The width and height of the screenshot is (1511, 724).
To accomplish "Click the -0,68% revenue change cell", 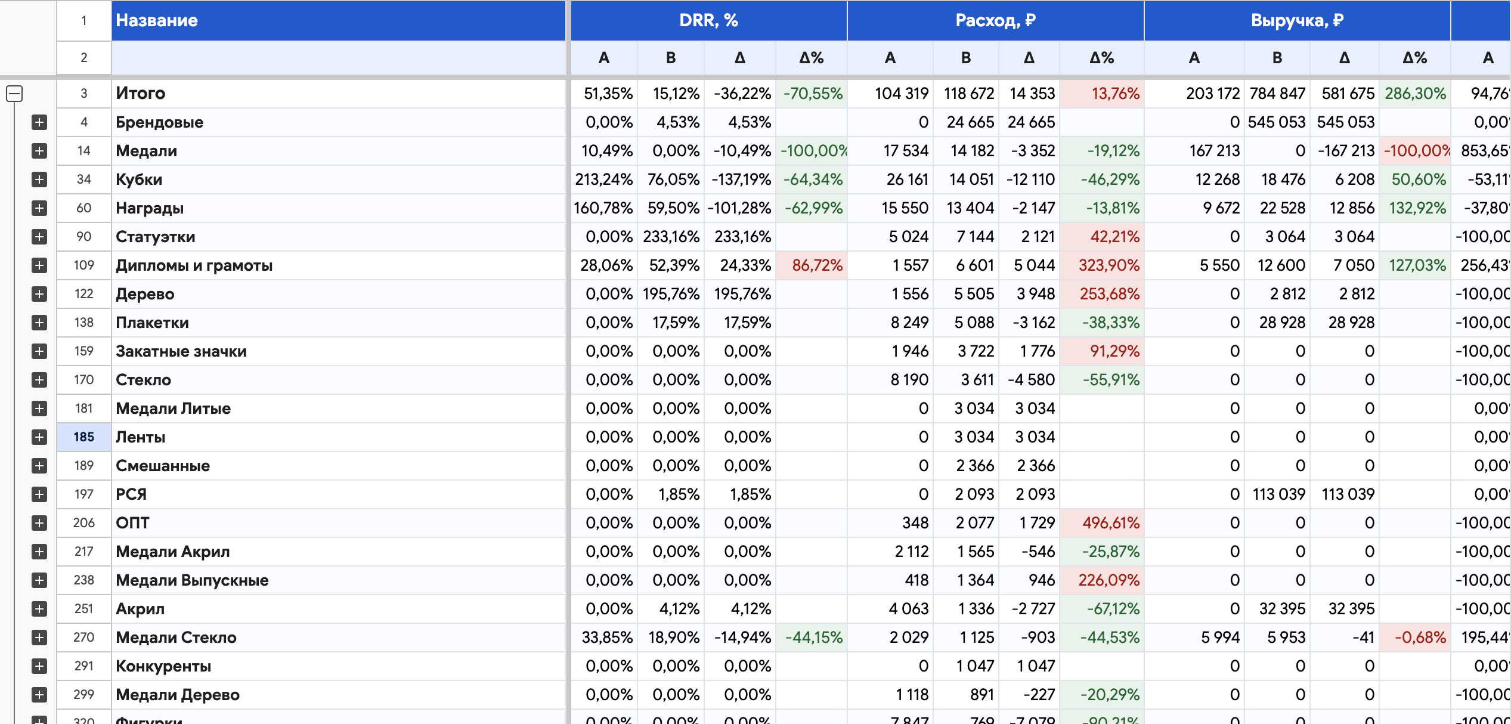I will pos(1415,638).
